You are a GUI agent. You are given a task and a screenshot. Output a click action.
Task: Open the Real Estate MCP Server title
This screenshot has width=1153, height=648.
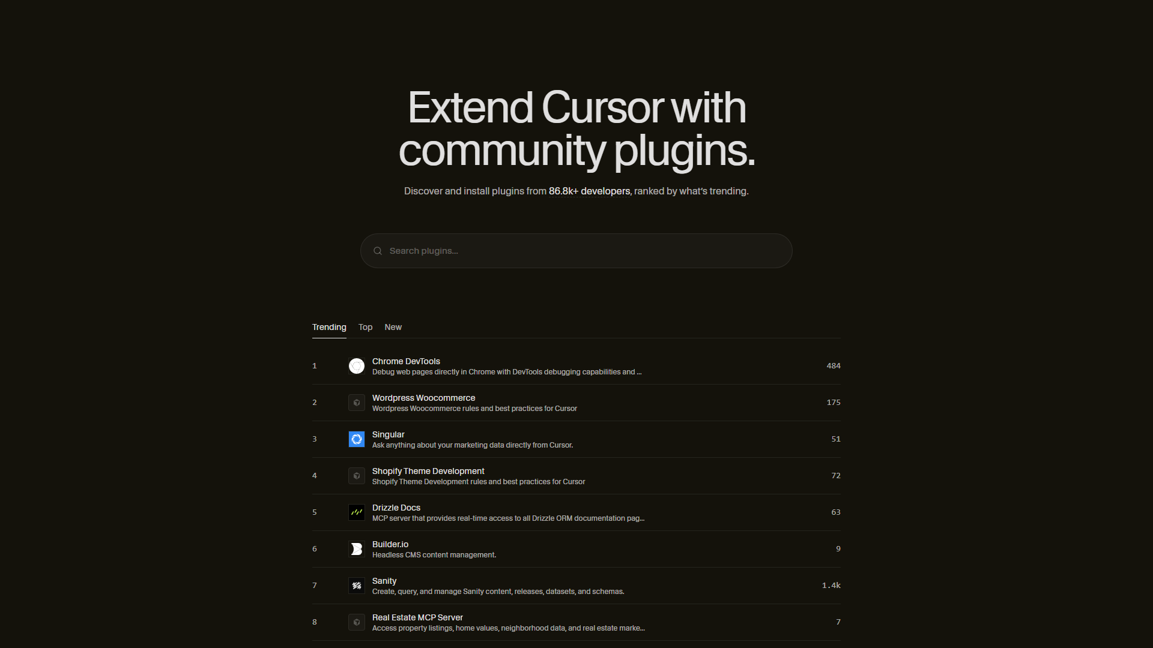[x=417, y=617]
